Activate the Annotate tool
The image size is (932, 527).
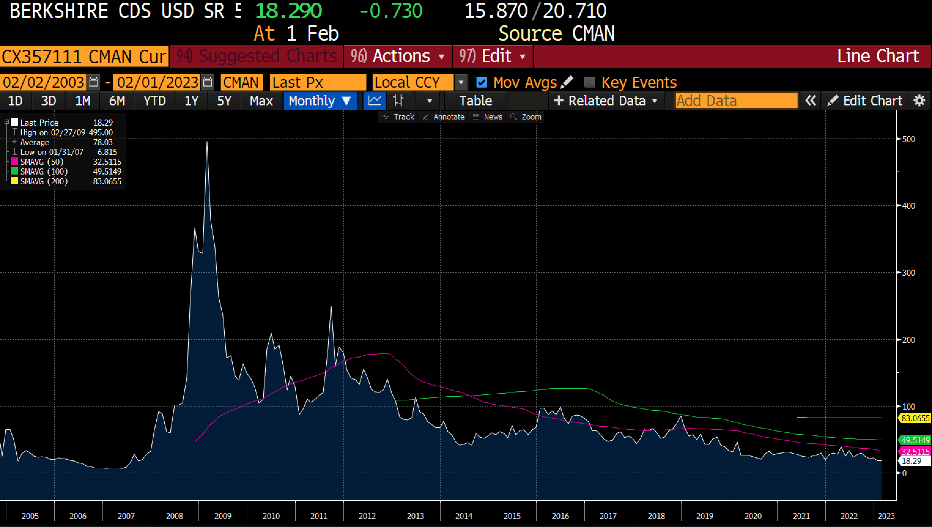[444, 117]
